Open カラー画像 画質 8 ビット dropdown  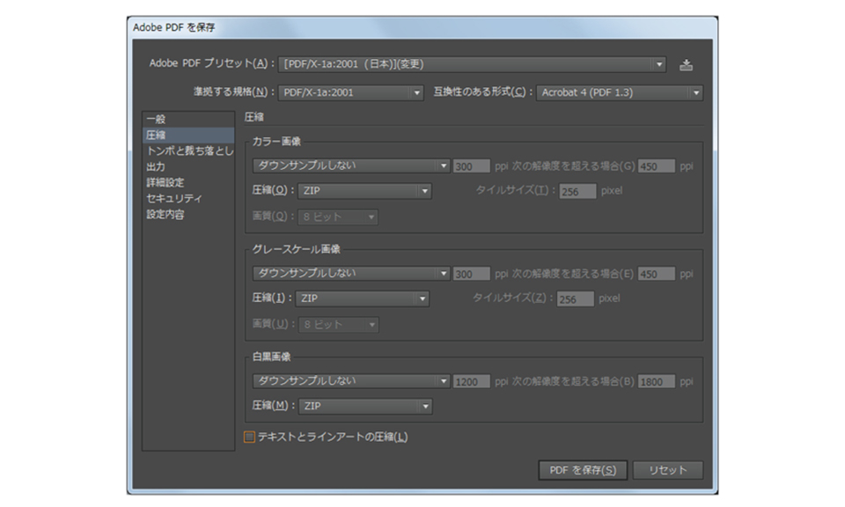(x=338, y=217)
